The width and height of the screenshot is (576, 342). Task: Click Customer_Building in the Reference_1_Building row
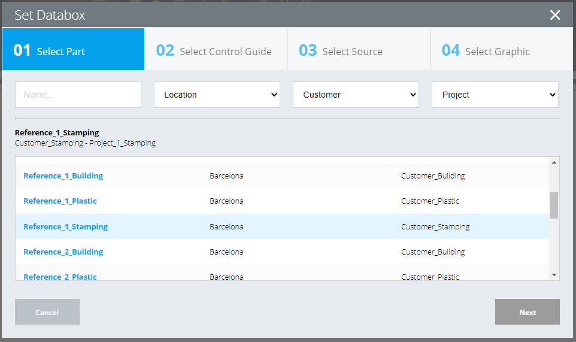pyautogui.click(x=433, y=176)
